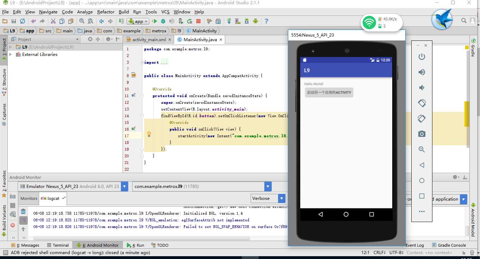Navigate Back with the left arrow
Viewport: 480px width, 259px height.
101,21
